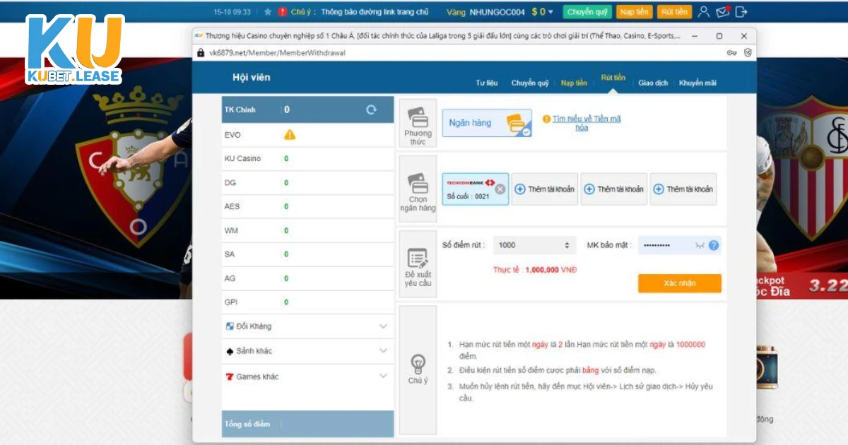Switch to the Rút tiền member tab
This screenshot has width=848, height=445.
[613, 78]
